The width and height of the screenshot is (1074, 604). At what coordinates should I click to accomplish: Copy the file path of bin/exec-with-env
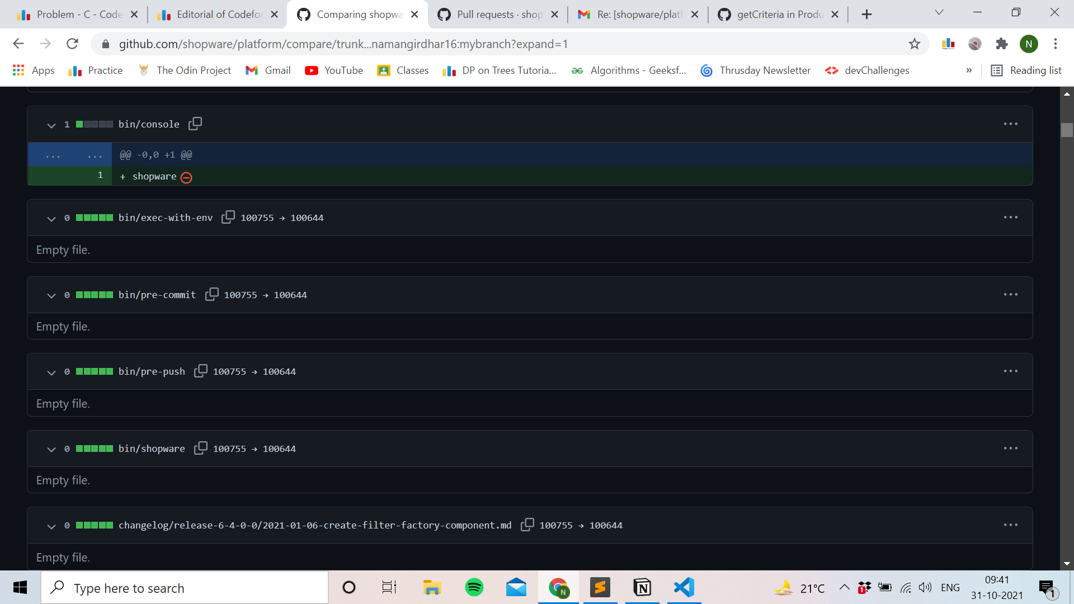pyautogui.click(x=228, y=217)
